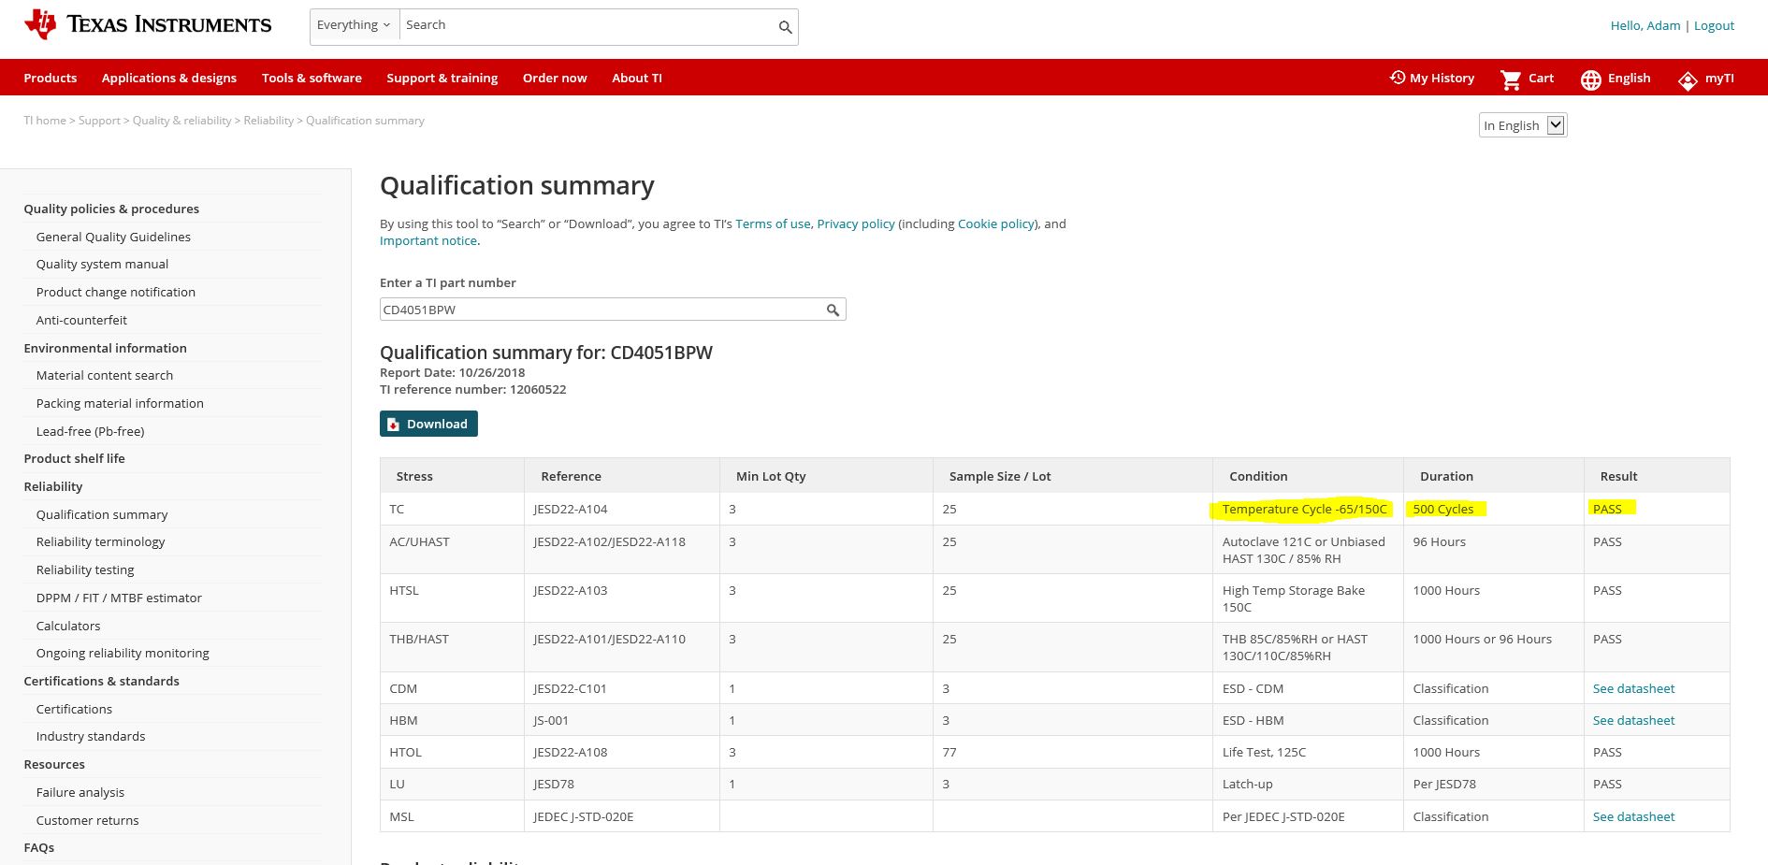
Task: Open Ongoing reliability monitoring in sidebar
Action: [123, 653]
